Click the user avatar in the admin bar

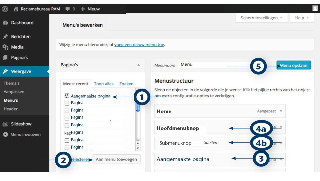pos(315,8)
